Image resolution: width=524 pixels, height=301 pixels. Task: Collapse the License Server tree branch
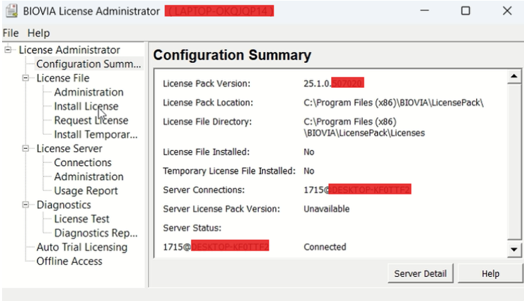coord(26,149)
